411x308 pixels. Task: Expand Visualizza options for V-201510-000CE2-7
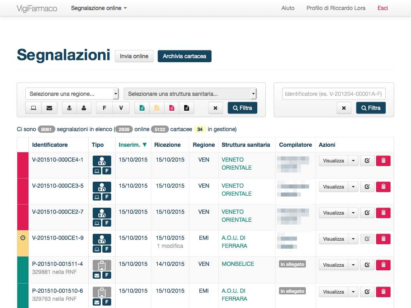353,213
